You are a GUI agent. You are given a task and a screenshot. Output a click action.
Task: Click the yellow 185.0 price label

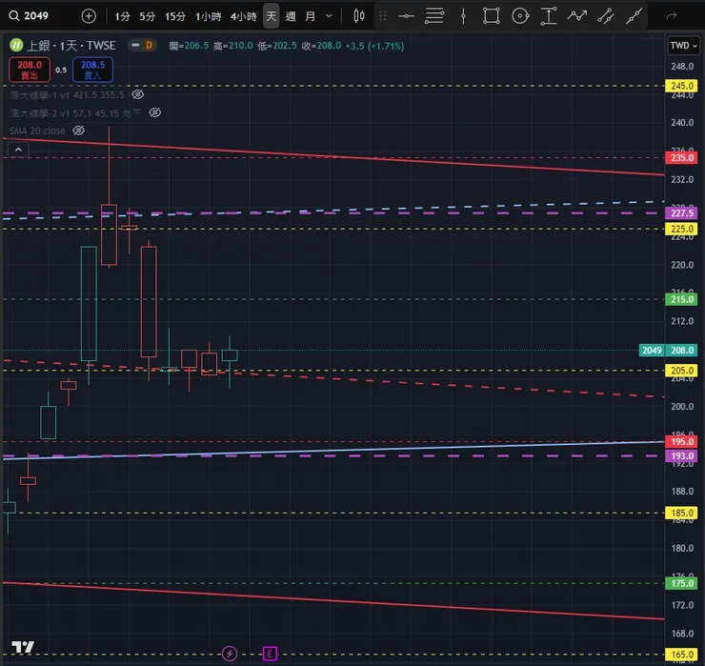681,514
